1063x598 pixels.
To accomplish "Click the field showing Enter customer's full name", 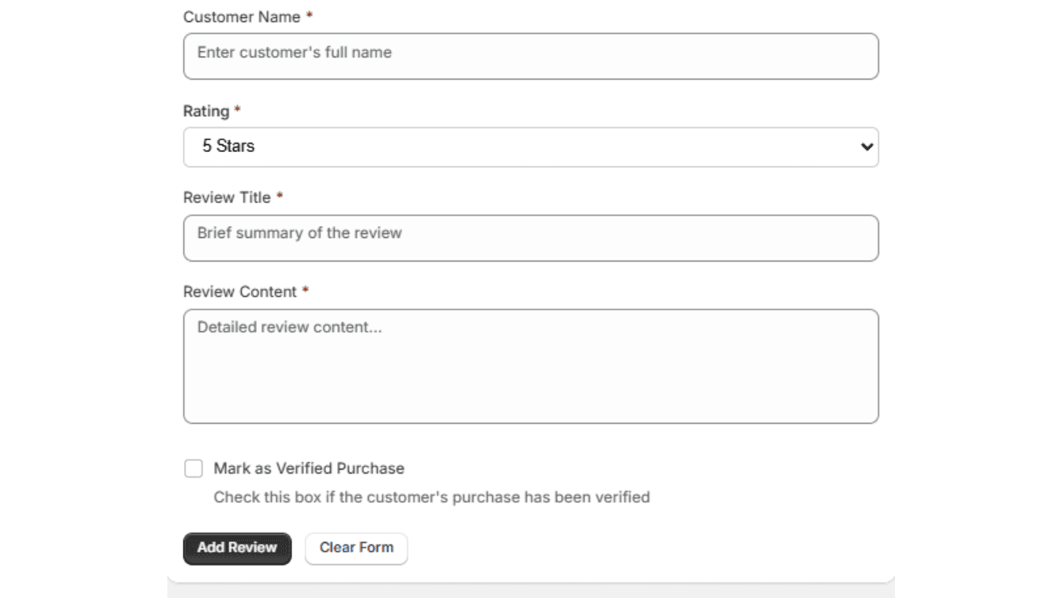I will pyautogui.click(x=530, y=56).
